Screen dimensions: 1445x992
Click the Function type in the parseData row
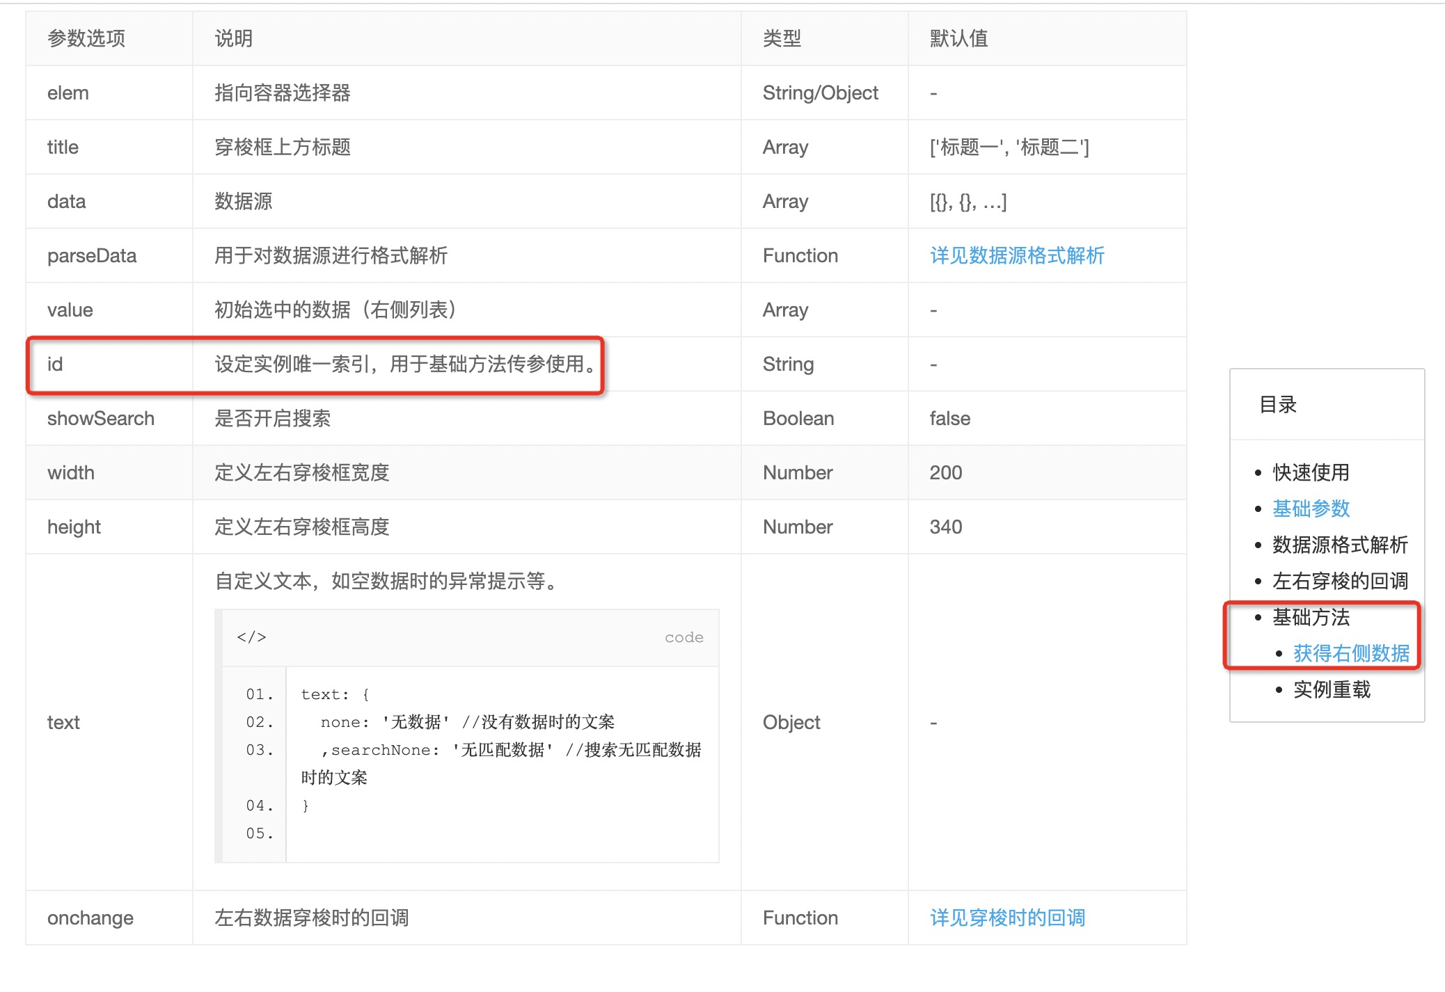pos(800,255)
